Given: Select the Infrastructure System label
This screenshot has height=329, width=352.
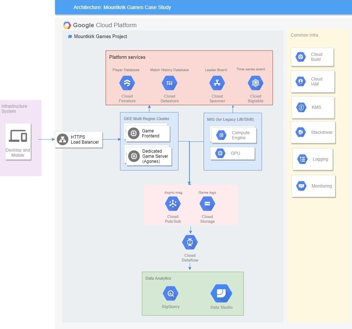Looking at the screenshot, I should (x=14, y=108).
